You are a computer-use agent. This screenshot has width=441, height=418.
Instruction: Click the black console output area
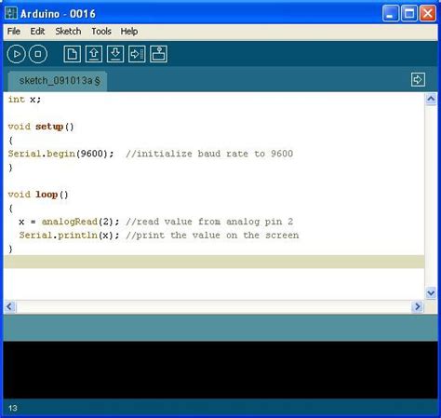click(x=220, y=370)
